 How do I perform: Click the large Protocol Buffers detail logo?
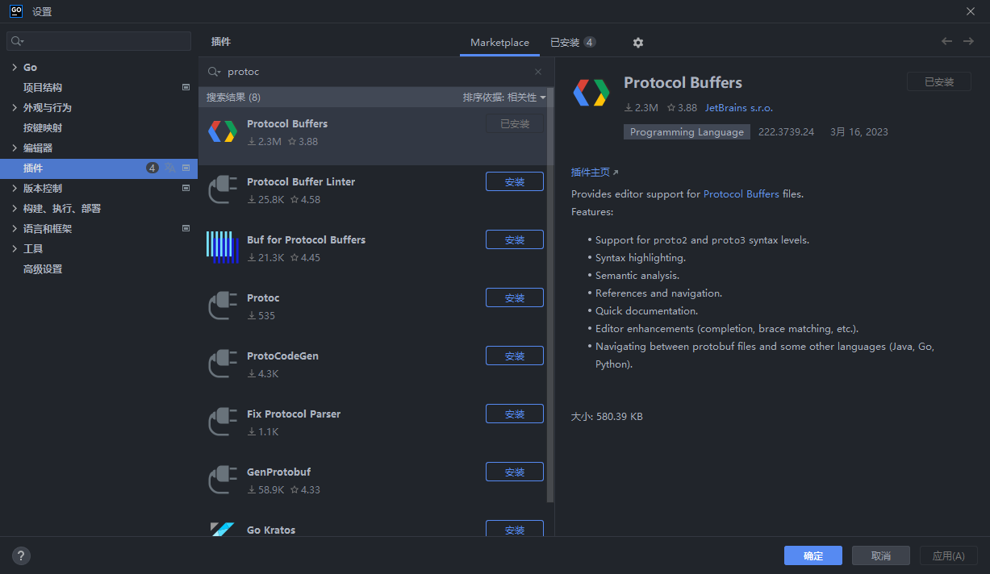591,93
